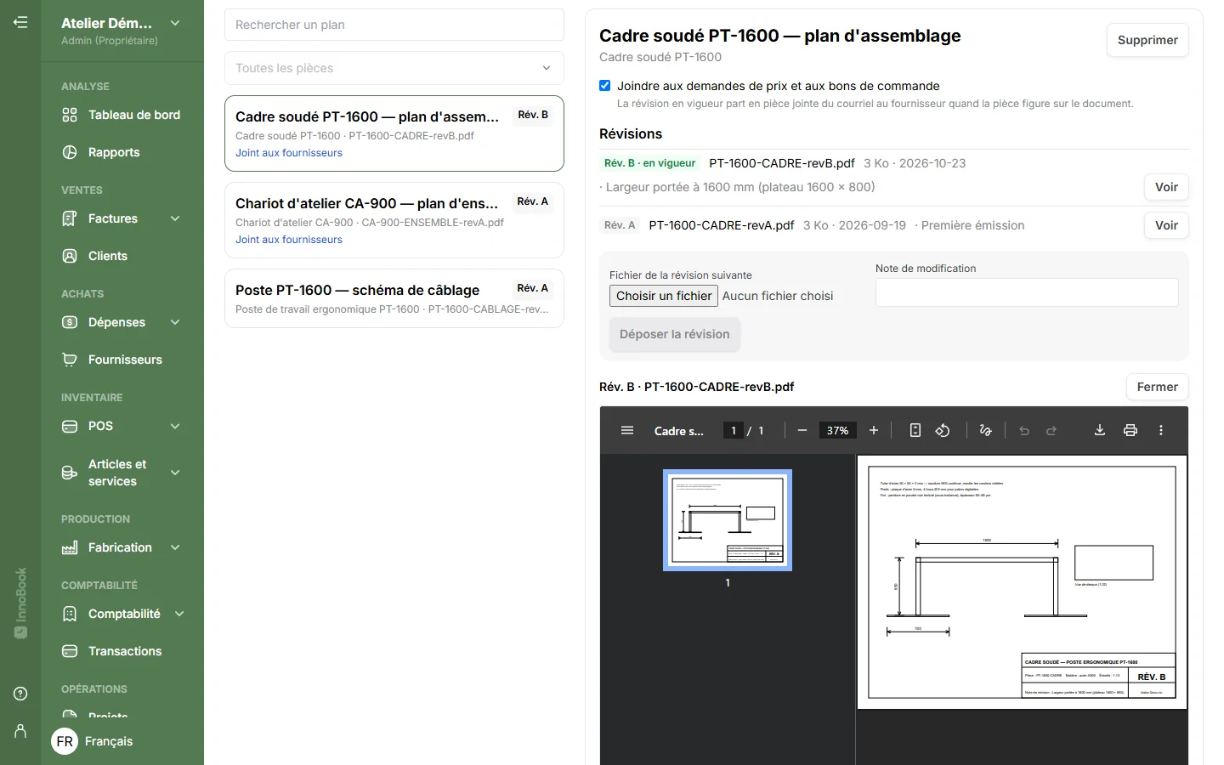The width and height of the screenshot is (1224, 765).
Task: Open the user profile icon
Action: 20,731
